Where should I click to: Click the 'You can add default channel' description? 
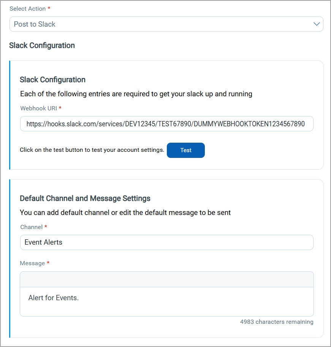(x=125, y=213)
